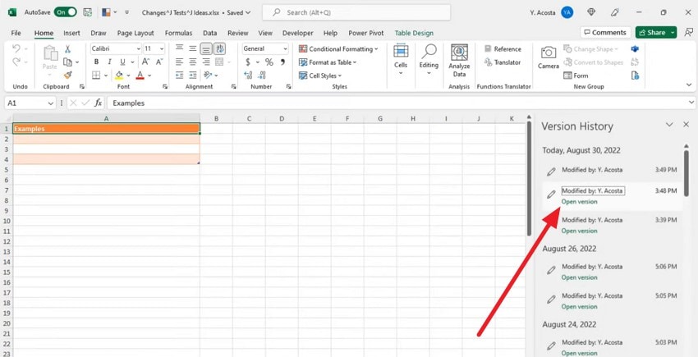The height and width of the screenshot is (357, 698).
Task: Close the Version History pane
Action: 686,125
